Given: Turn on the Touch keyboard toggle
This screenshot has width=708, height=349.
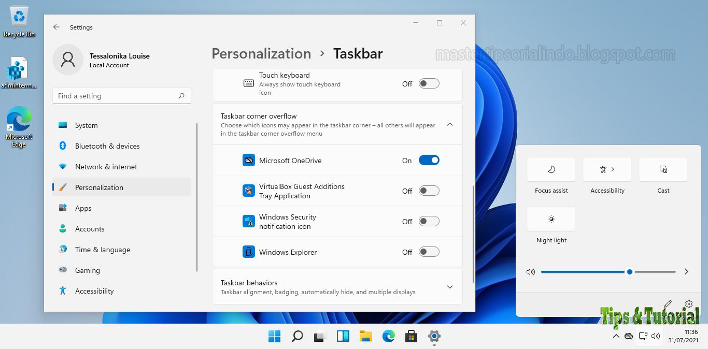Looking at the screenshot, I should pyautogui.click(x=429, y=83).
